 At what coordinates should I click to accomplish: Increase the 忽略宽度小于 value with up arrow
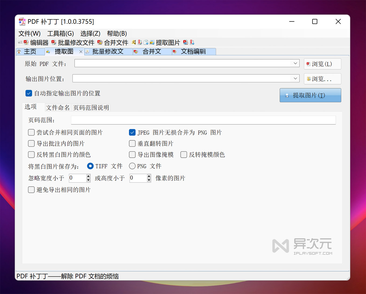[88, 176]
